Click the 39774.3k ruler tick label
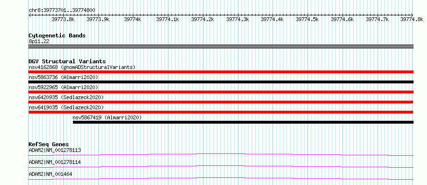Screen dimensions: 427x185 point(238,19)
